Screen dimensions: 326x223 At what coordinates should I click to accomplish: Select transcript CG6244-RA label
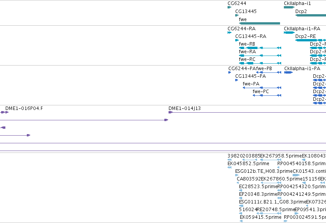coord(242,29)
